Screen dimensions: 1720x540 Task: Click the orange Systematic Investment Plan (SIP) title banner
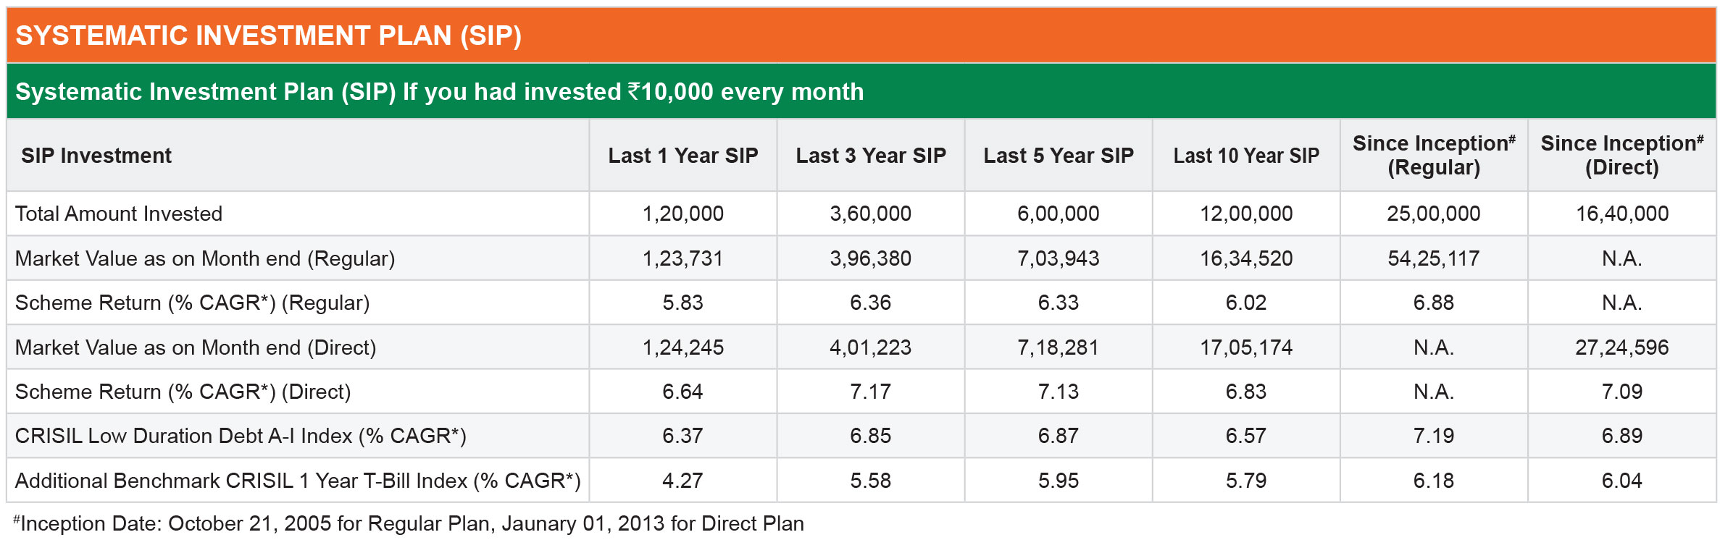tap(861, 35)
